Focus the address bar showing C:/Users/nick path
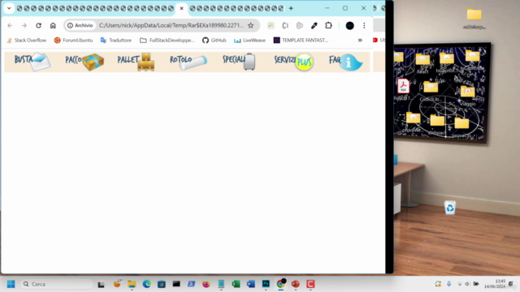Viewport: 520px width, 292px height. pos(171,25)
